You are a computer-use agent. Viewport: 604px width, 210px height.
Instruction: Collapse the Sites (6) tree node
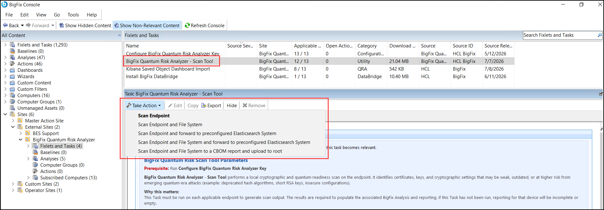point(5,114)
